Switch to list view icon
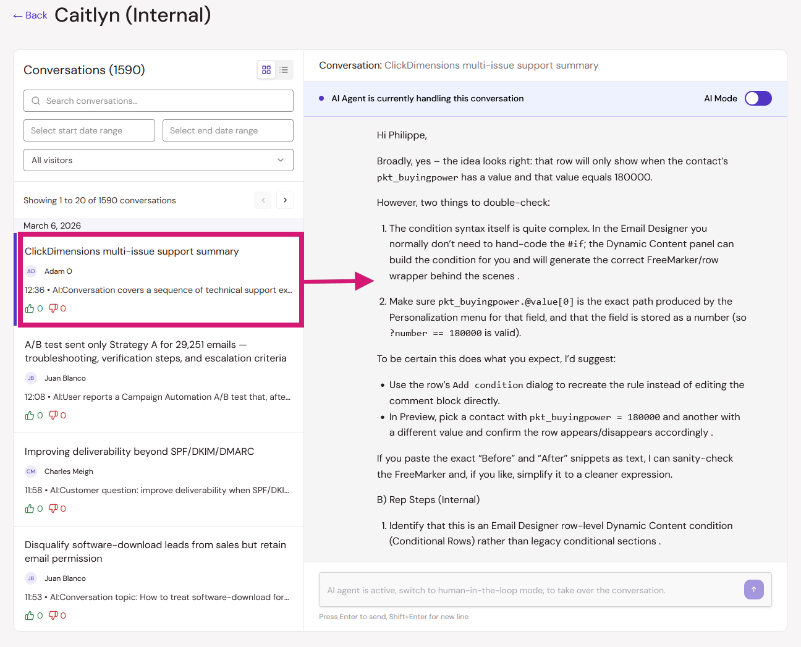The width and height of the screenshot is (801, 647). click(x=284, y=70)
